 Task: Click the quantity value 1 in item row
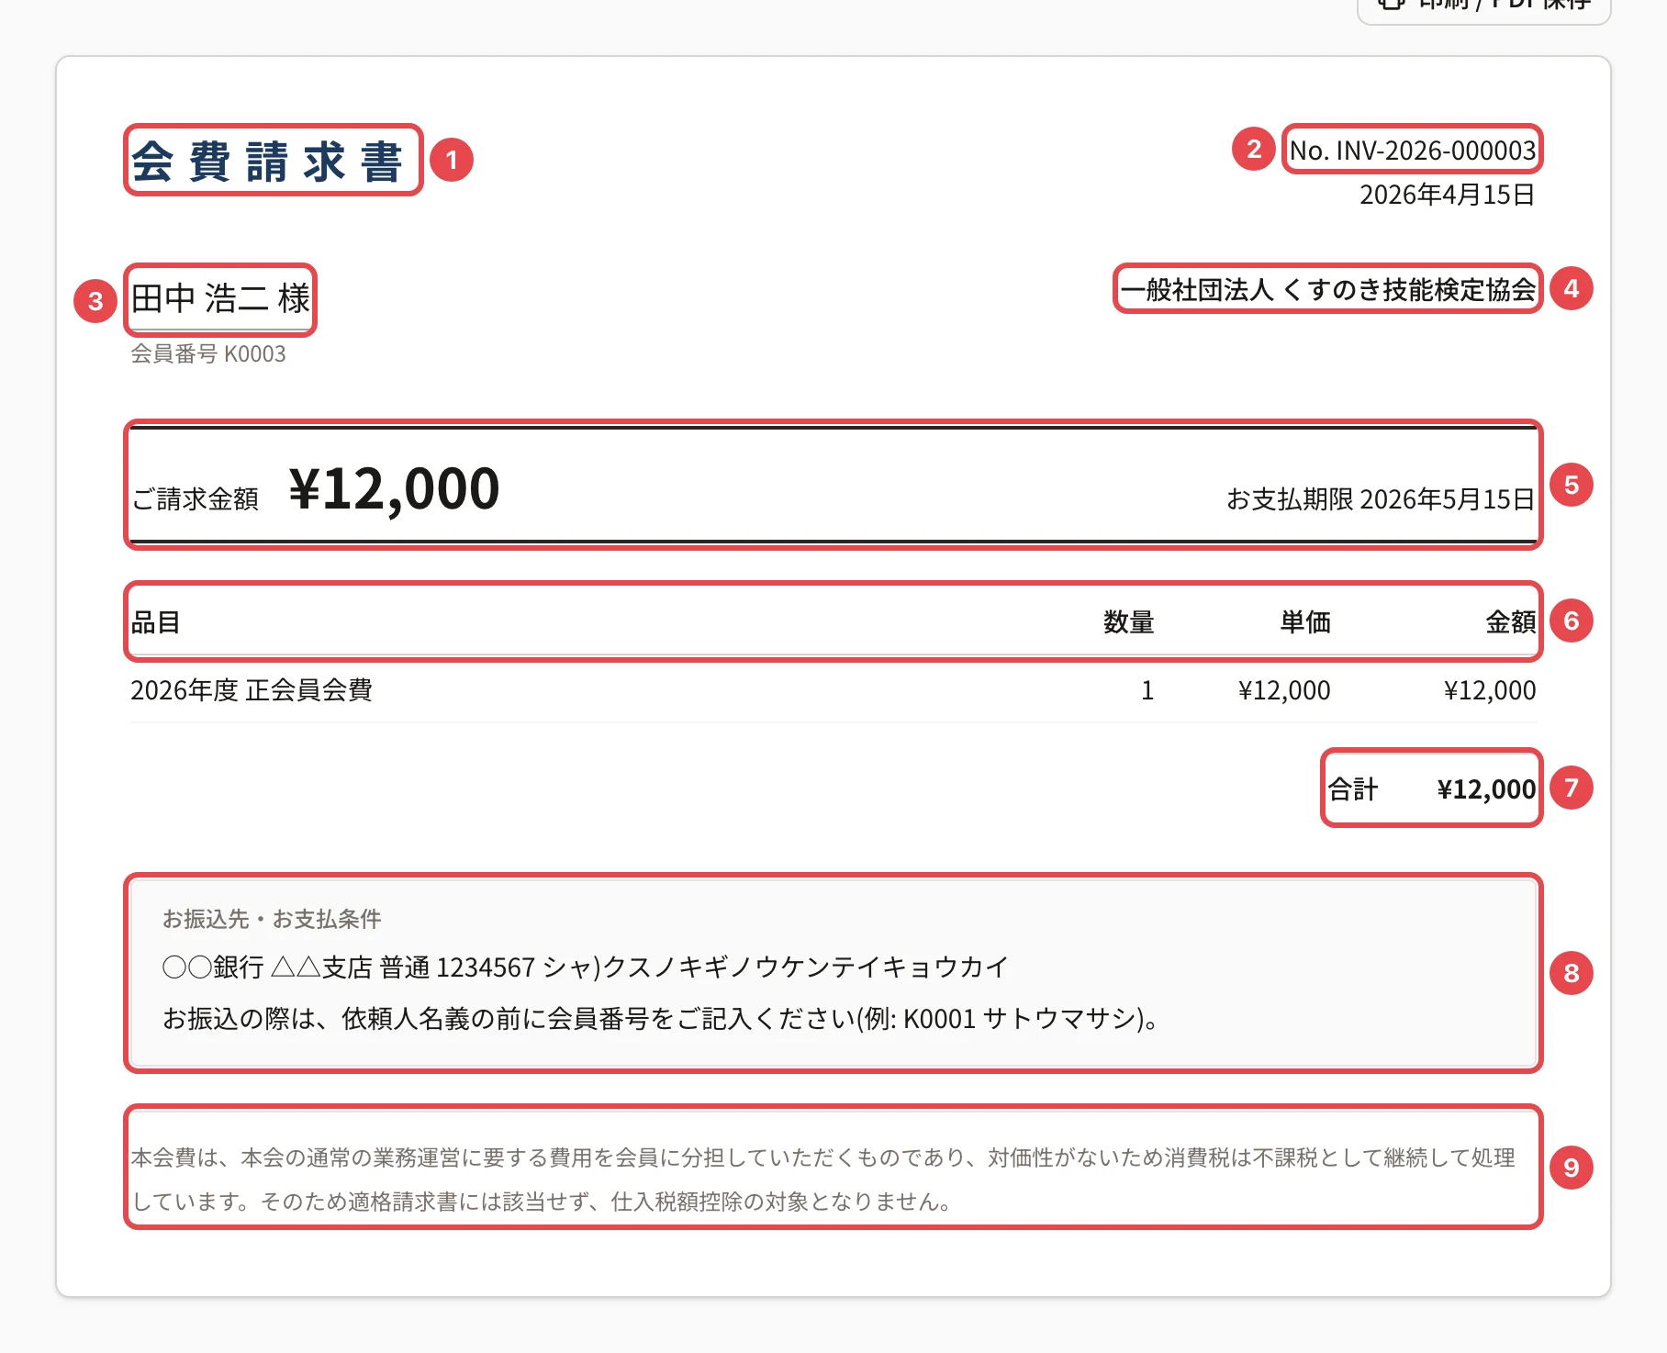tap(1147, 690)
